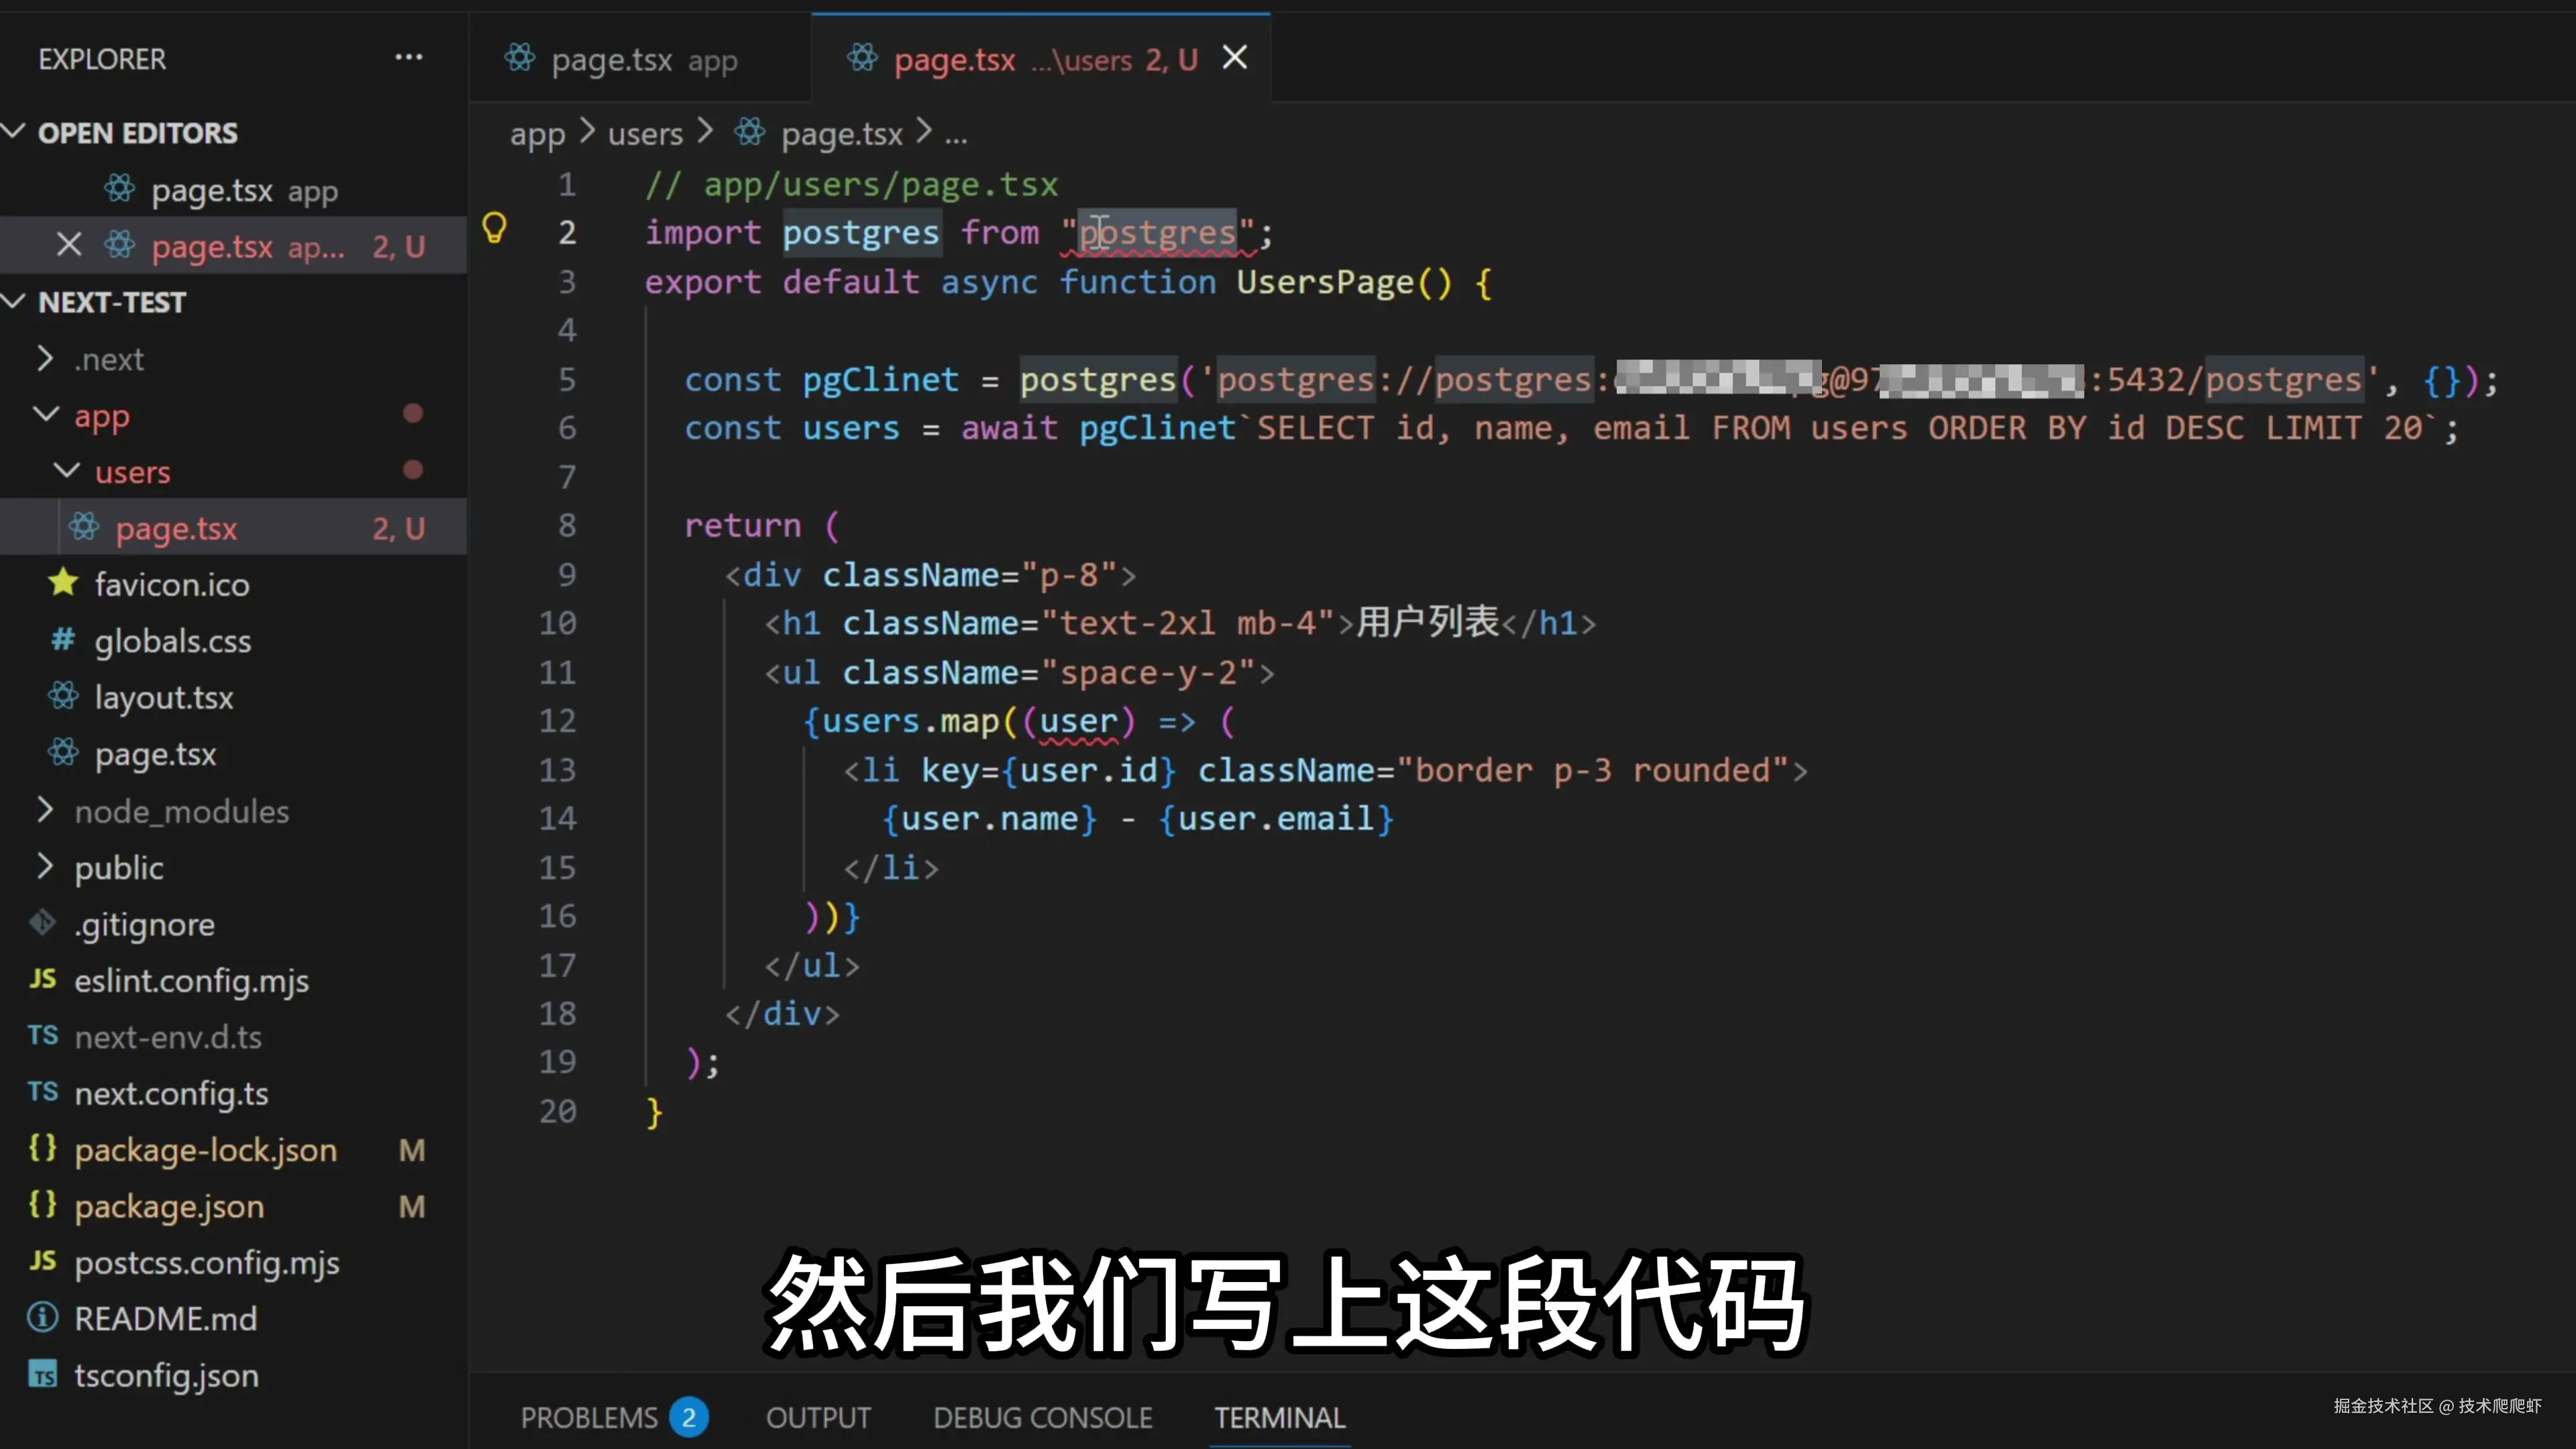Screen dimensions: 2576x1449
Task: Collapse the users folder
Action: click(x=66, y=471)
